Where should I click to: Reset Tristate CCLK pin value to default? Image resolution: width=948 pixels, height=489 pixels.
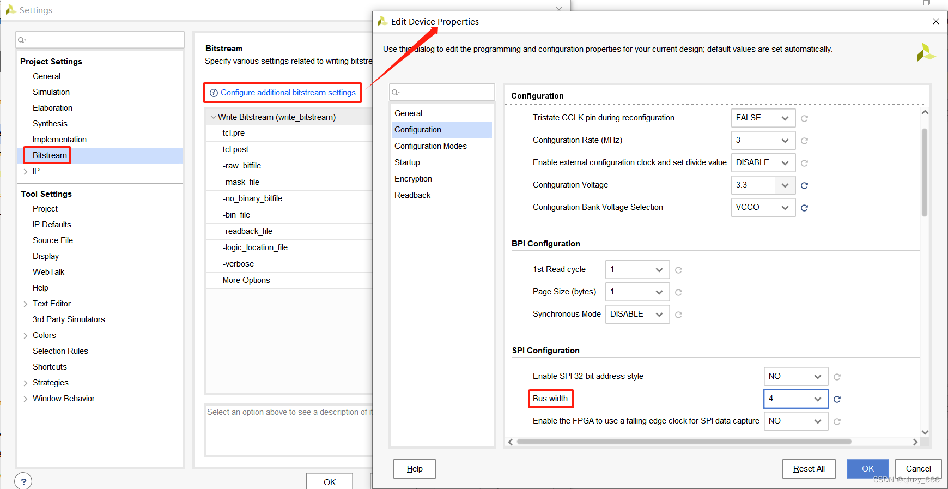point(804,118)
